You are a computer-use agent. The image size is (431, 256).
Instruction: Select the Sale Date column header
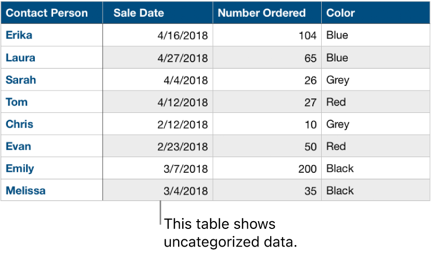(139, 13)
